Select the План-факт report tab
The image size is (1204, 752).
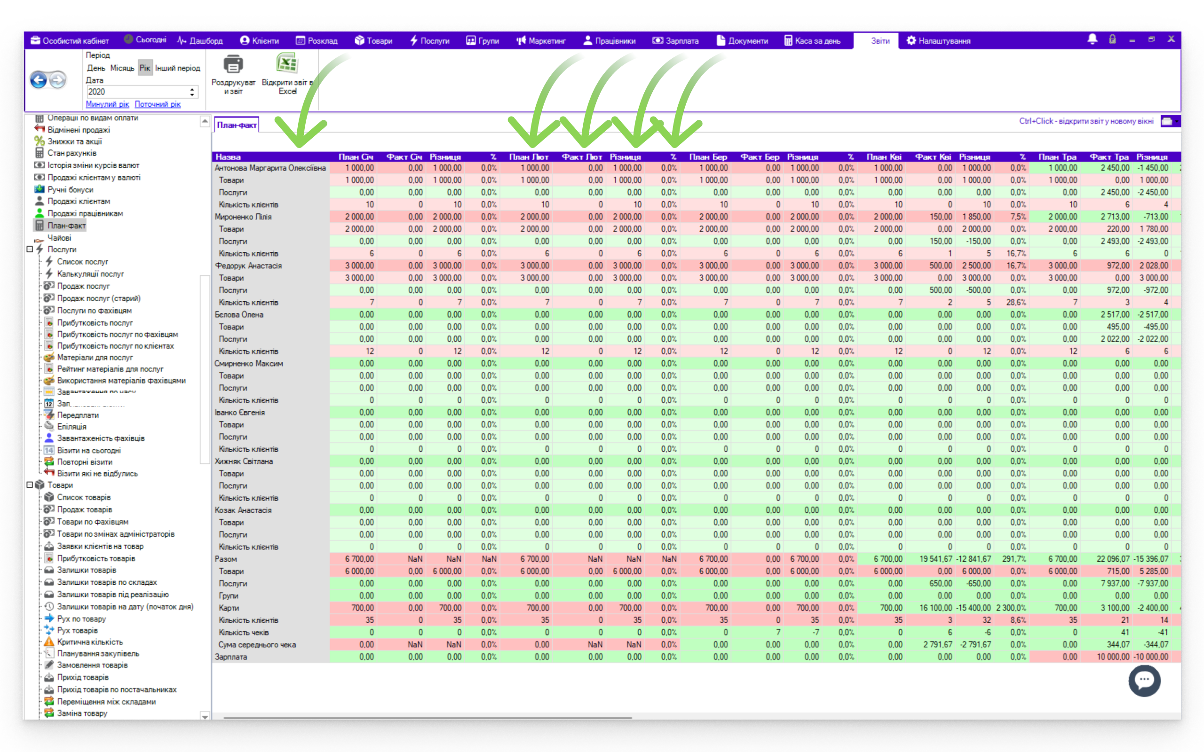(237, 125)
